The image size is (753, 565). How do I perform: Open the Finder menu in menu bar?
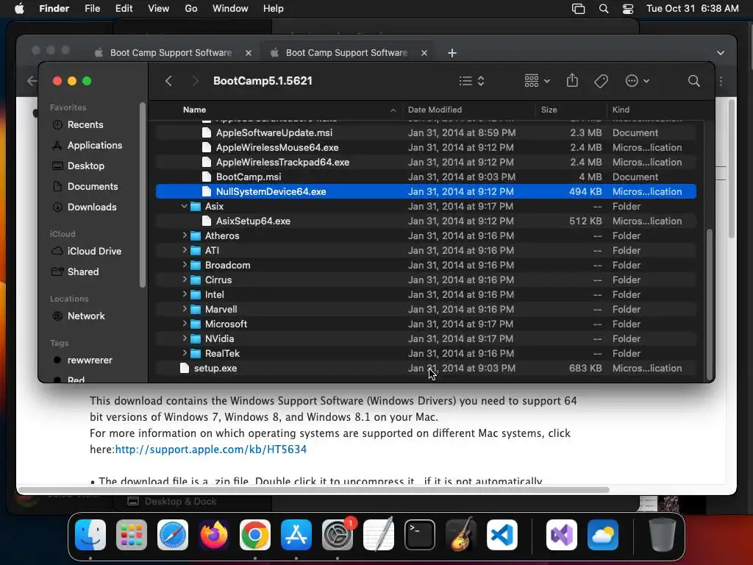coord(54,9)
